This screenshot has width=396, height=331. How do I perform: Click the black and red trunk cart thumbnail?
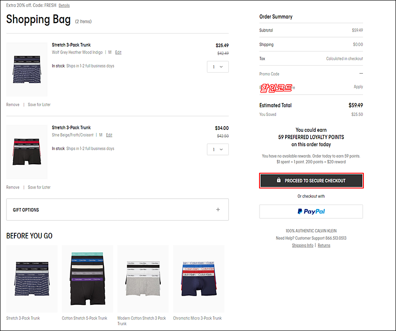pos(27,152)
